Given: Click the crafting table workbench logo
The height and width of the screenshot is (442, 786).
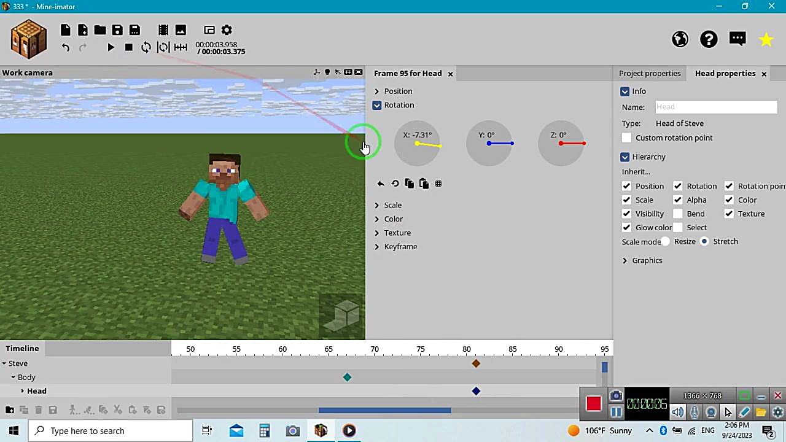Looking at the screenshot, I should click(x=28, y=39).
